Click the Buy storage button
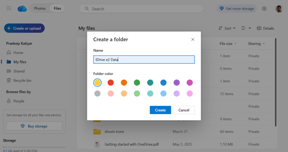The width and height of the screenshot is (288, 152). [x=34, y=126]
